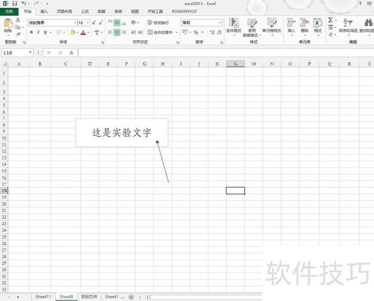
Task: Switch to the Formulas ribbon tab
Action: coord(85,11)
